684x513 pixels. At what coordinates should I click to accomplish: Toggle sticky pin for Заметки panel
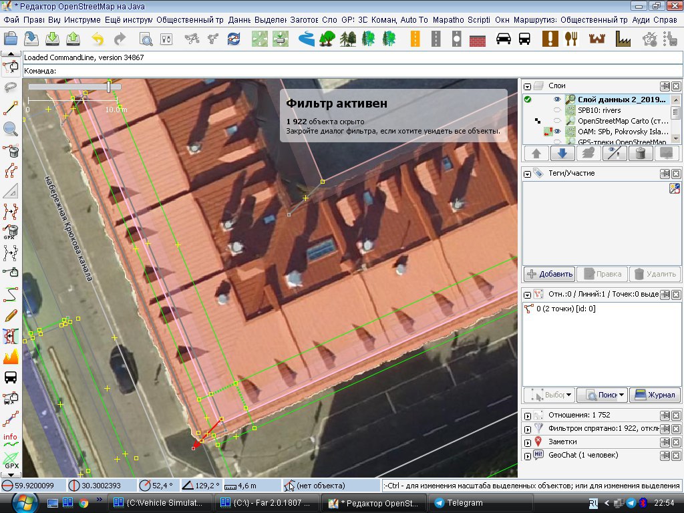[665, 442]
